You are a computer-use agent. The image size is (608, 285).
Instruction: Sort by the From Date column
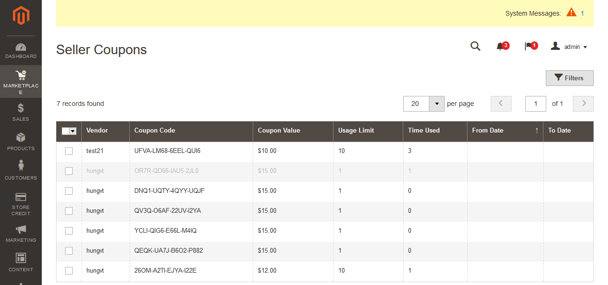[x=488, y=130]
